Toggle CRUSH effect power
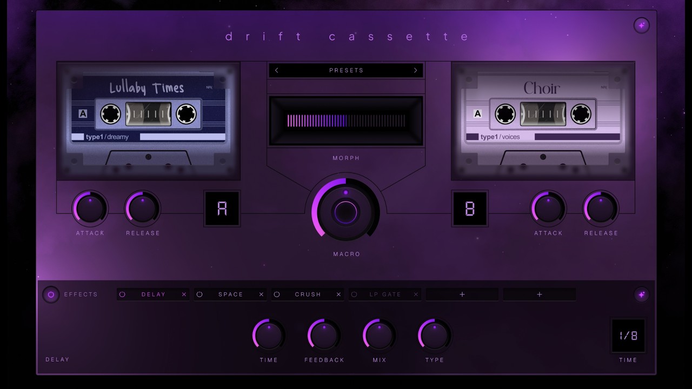This screenshot has width=692, height=389. [x=277, y=294]
